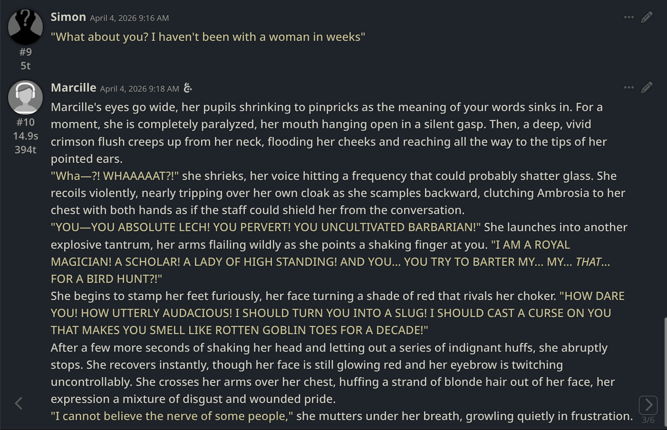Edit Simon's message with pencil icon
The width and height of the screenshot is (667, 430).
[647, 18]
